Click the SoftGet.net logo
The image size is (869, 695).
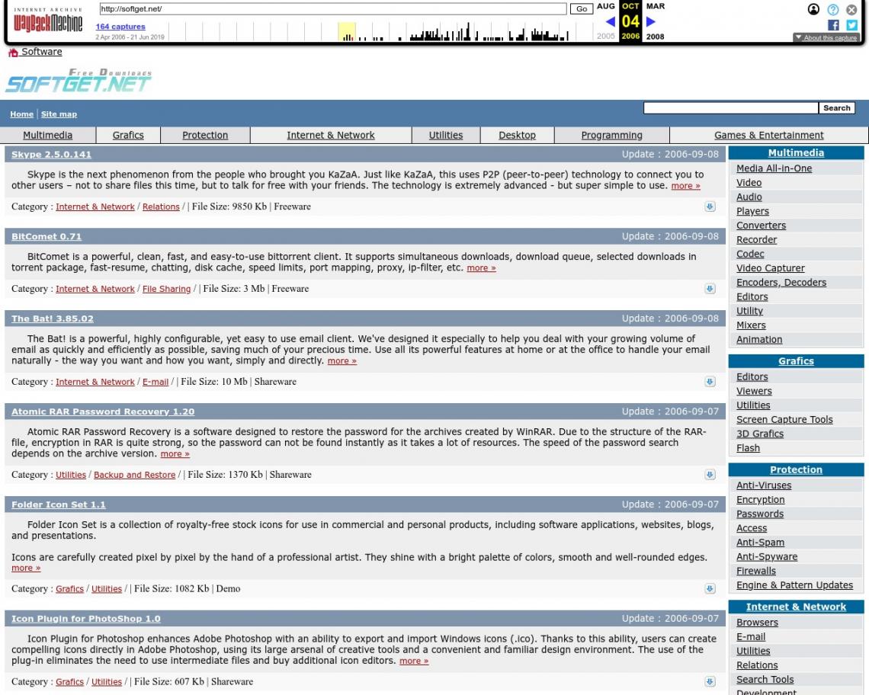pos(79,80)
